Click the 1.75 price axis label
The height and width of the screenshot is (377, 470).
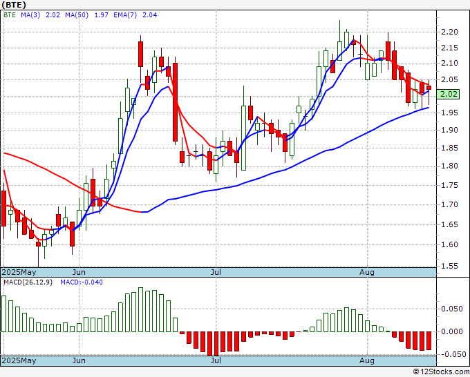[x=449, y=185]
